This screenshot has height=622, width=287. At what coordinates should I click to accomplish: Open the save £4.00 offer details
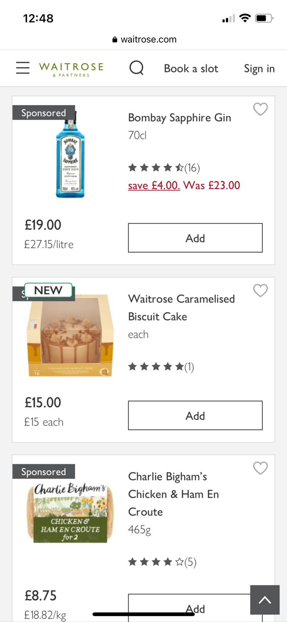click(x=154, y=186)
